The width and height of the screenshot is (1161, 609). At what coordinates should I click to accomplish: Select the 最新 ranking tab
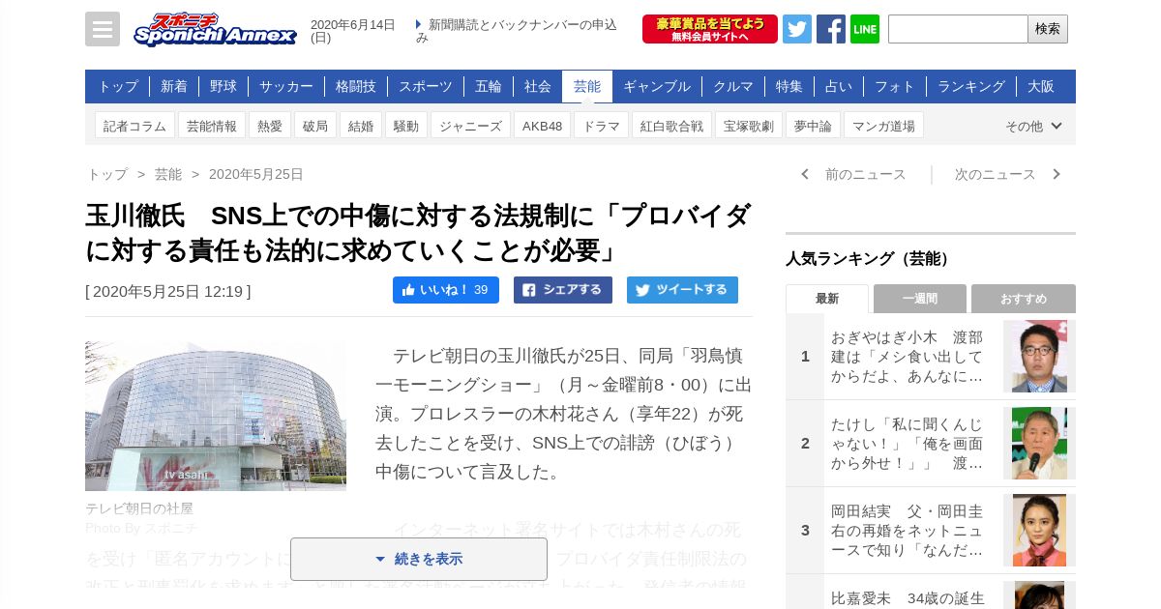[827, 299]
